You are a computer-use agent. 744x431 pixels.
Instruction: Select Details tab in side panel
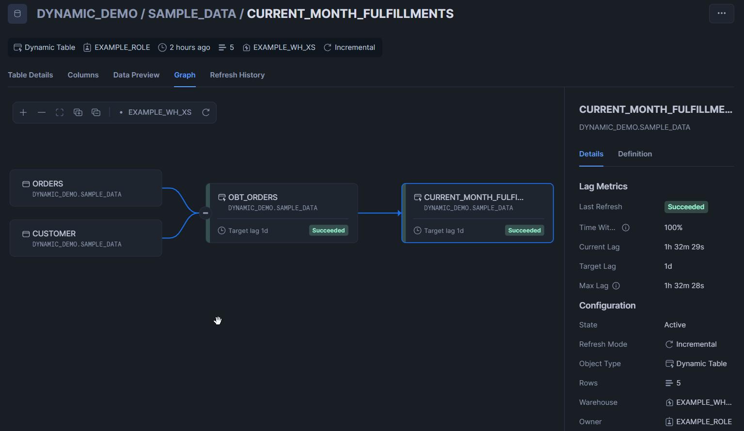[591, 154]
